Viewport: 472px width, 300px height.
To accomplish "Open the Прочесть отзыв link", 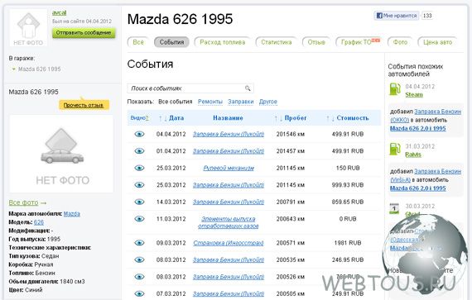I will tap(84, 106).
